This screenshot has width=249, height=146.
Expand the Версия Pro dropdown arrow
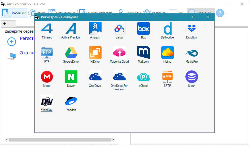pos(213,13)
